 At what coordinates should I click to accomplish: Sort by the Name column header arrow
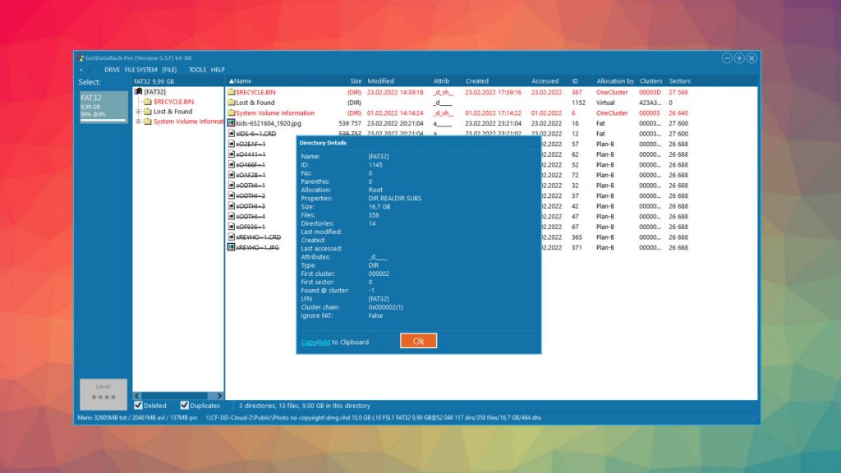click(233, 80)
